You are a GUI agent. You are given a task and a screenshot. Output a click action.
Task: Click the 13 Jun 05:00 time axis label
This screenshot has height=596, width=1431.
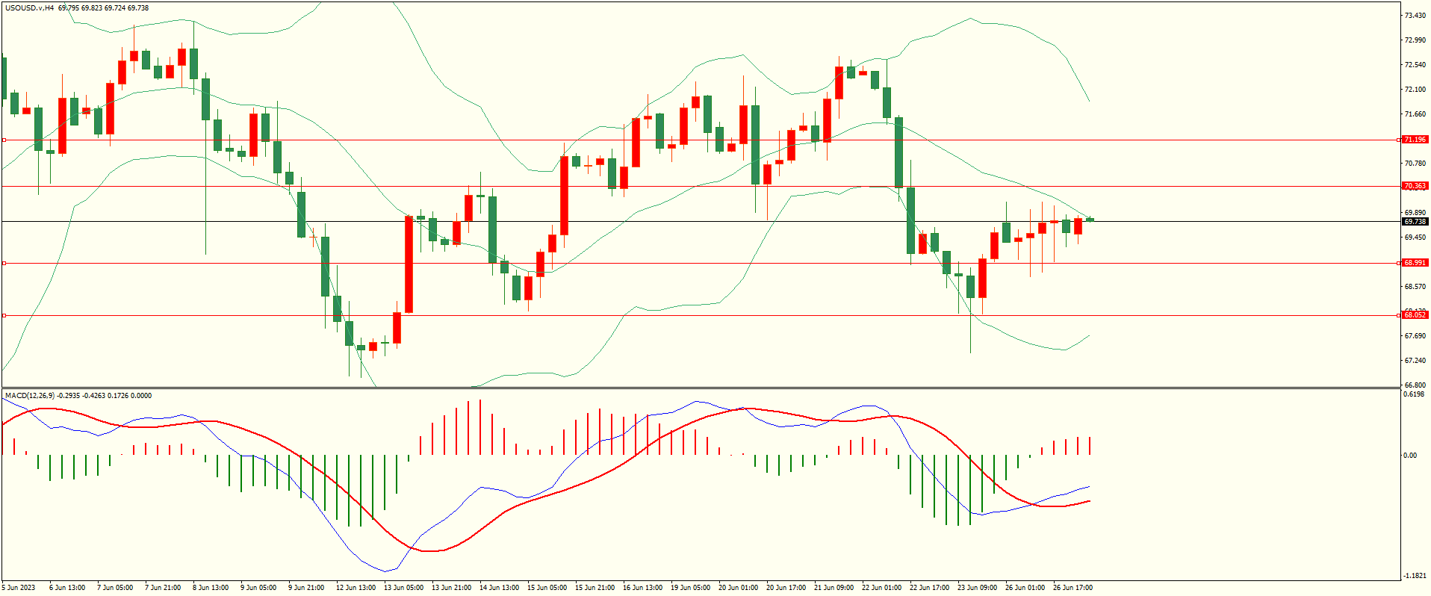[403, 588]
